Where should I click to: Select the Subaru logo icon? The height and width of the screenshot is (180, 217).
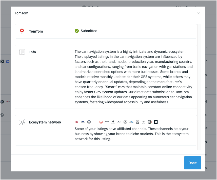(83, 122)
